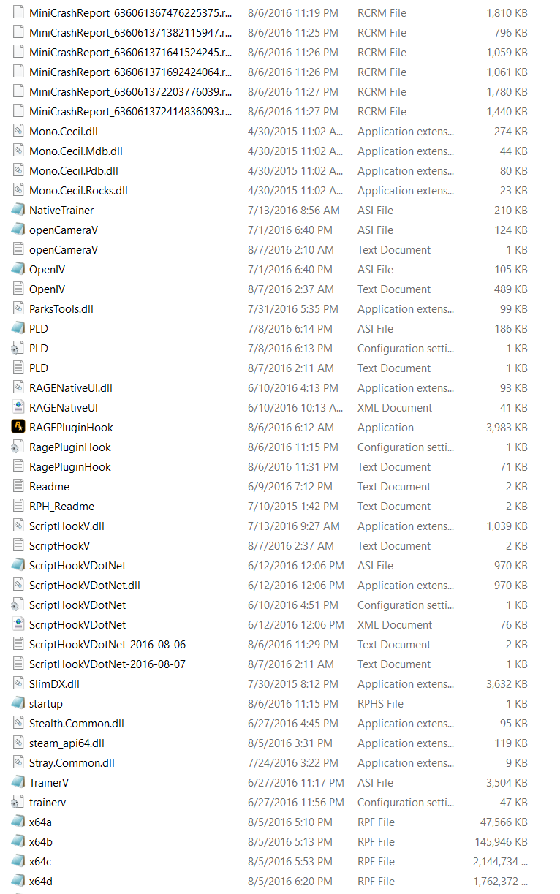
Task: Select file name 'ScriptHookVDotNet-2016-08-07'
Action: (x=107, y=664)
